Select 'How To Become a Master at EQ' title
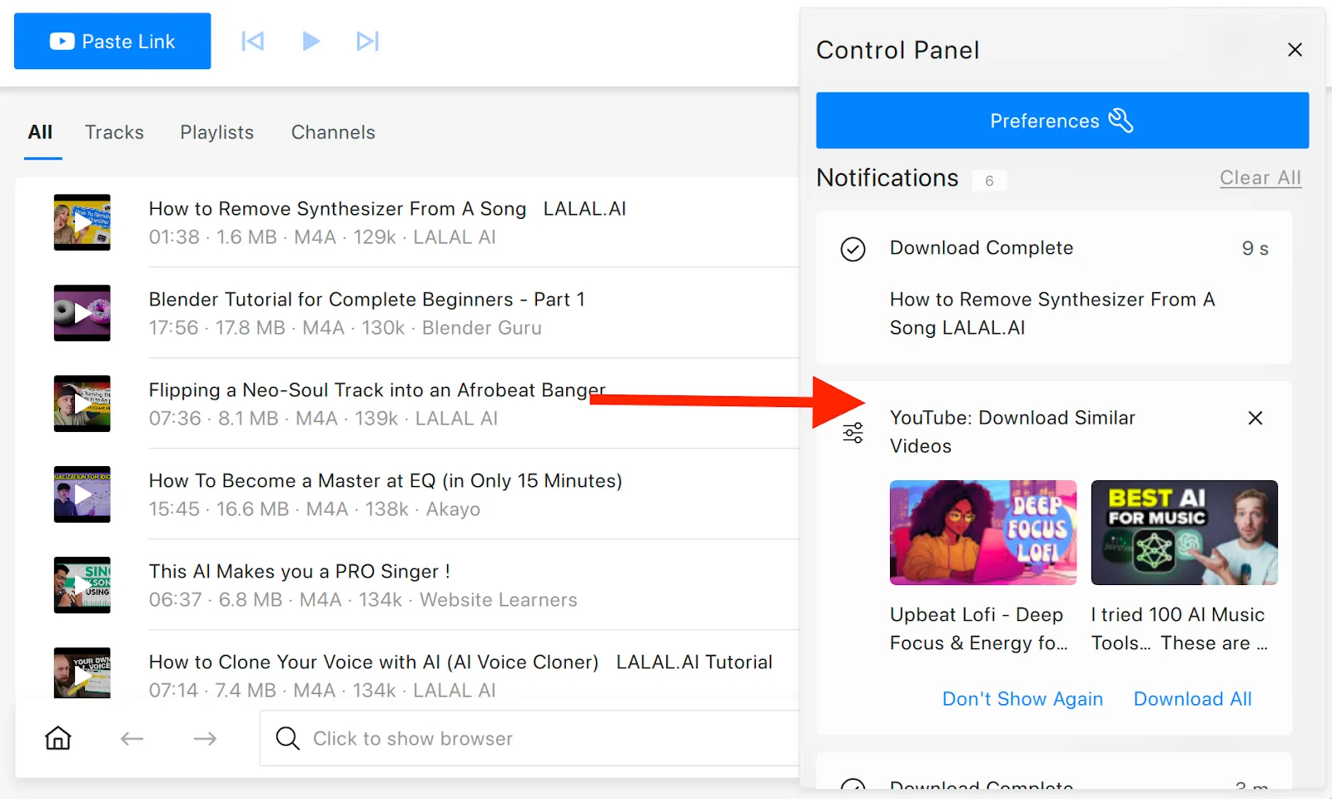Screen dimensions: 1332x799 (385, 481)
